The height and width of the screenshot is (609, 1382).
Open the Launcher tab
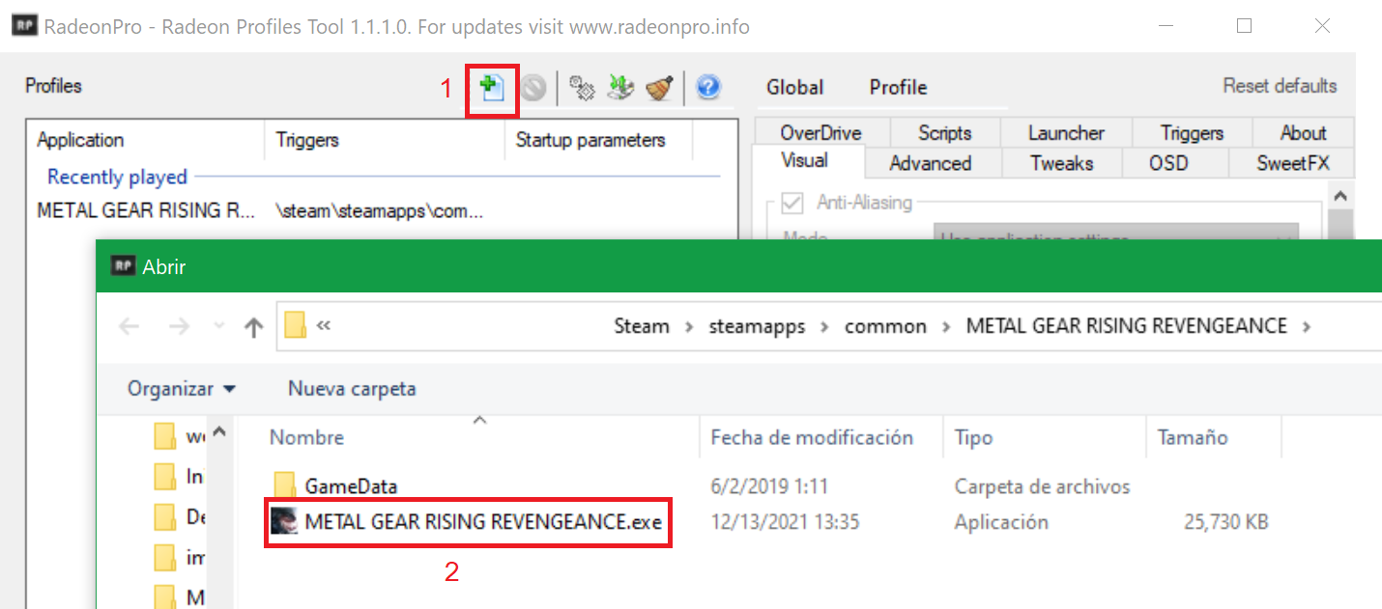(x=1066, y=132)
